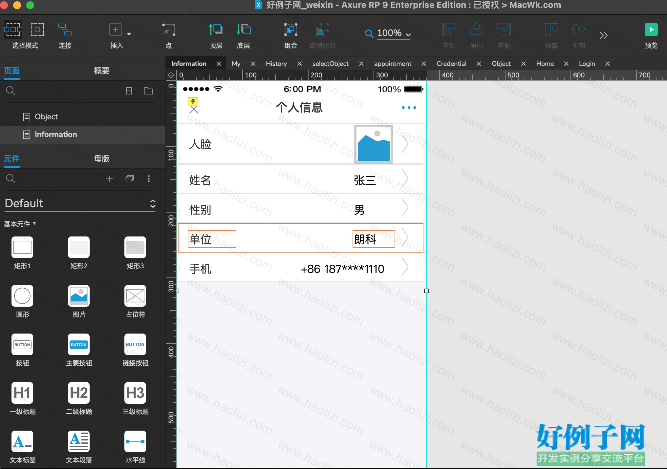This screenshot has width=667, height=469.
Task: Switch to the selectObject document tab
Action: [330, 64]
